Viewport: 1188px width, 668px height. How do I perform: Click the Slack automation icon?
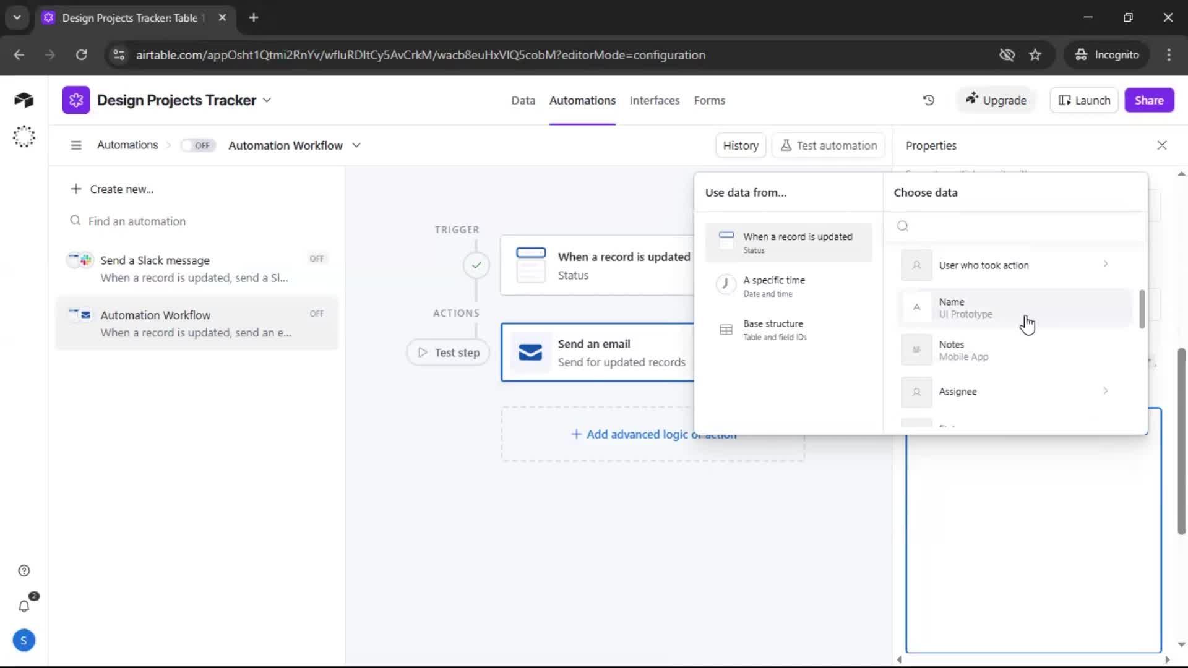click(x=80, y=260)
